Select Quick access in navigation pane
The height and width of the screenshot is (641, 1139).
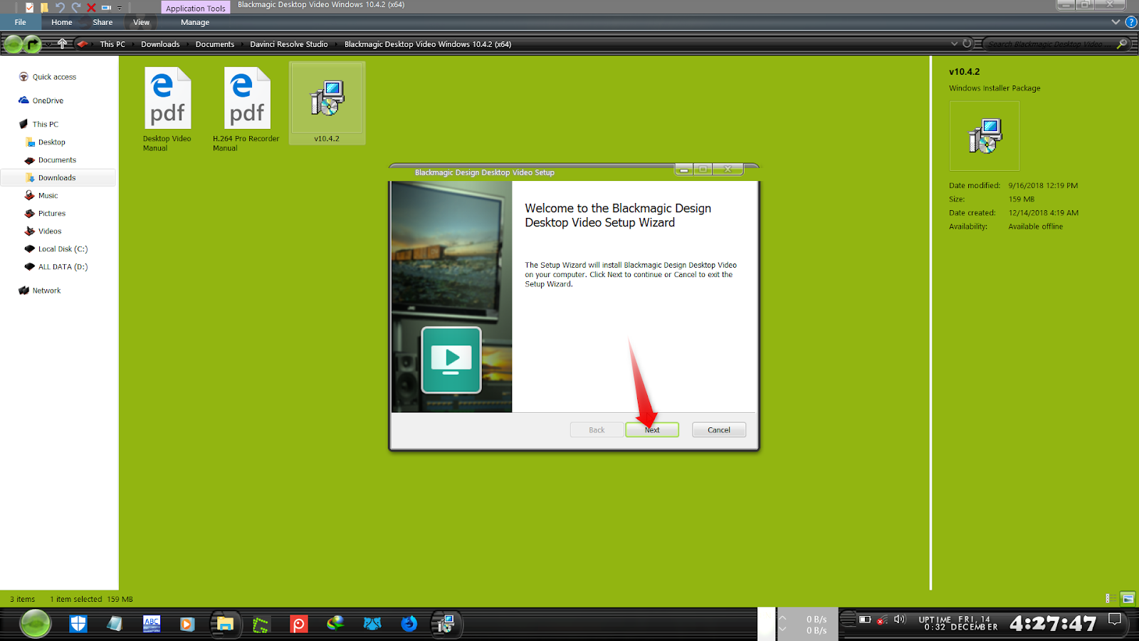point(54,77)
